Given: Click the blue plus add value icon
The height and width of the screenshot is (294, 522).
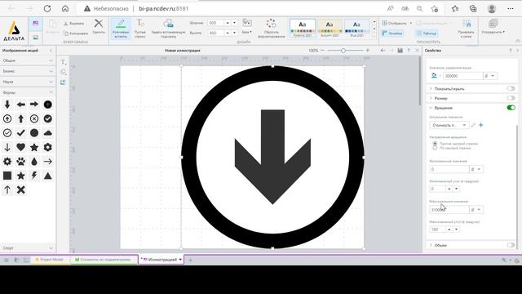Looking at the screenshot, I should pos(480,125).
